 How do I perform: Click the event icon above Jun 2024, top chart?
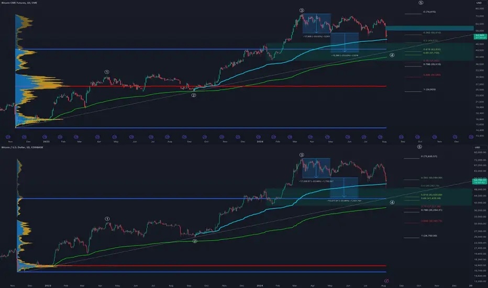coord(348,137)
